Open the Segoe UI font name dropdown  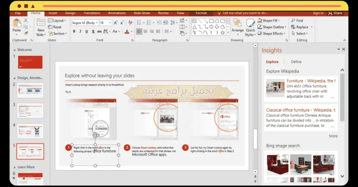coord(96,23)
